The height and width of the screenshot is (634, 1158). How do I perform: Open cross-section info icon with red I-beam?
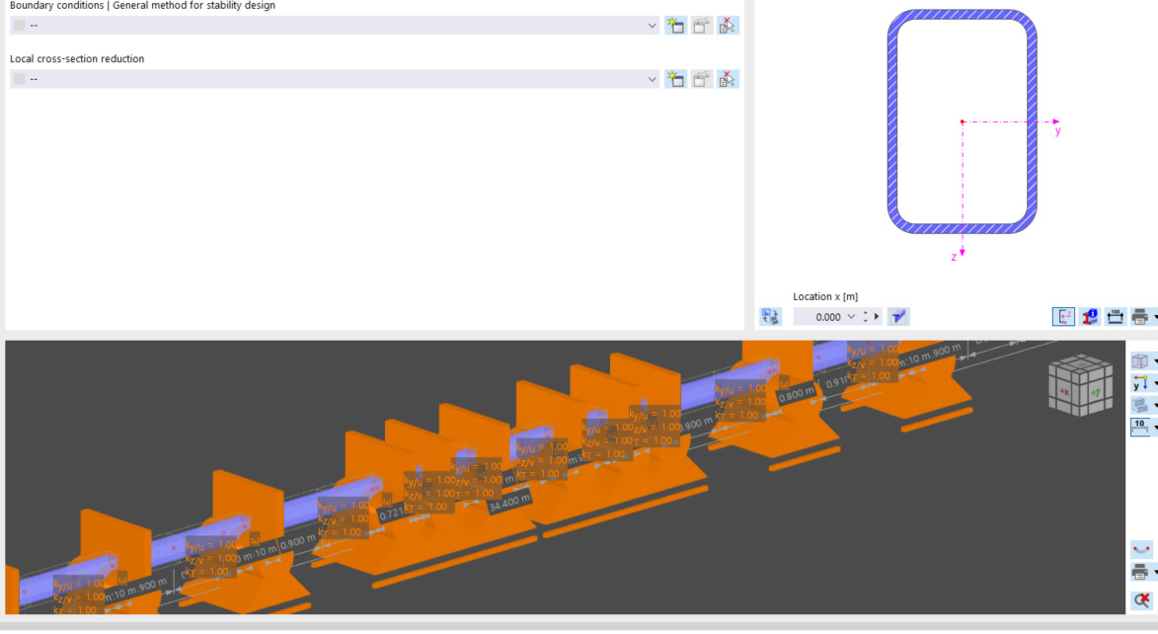1089,317
